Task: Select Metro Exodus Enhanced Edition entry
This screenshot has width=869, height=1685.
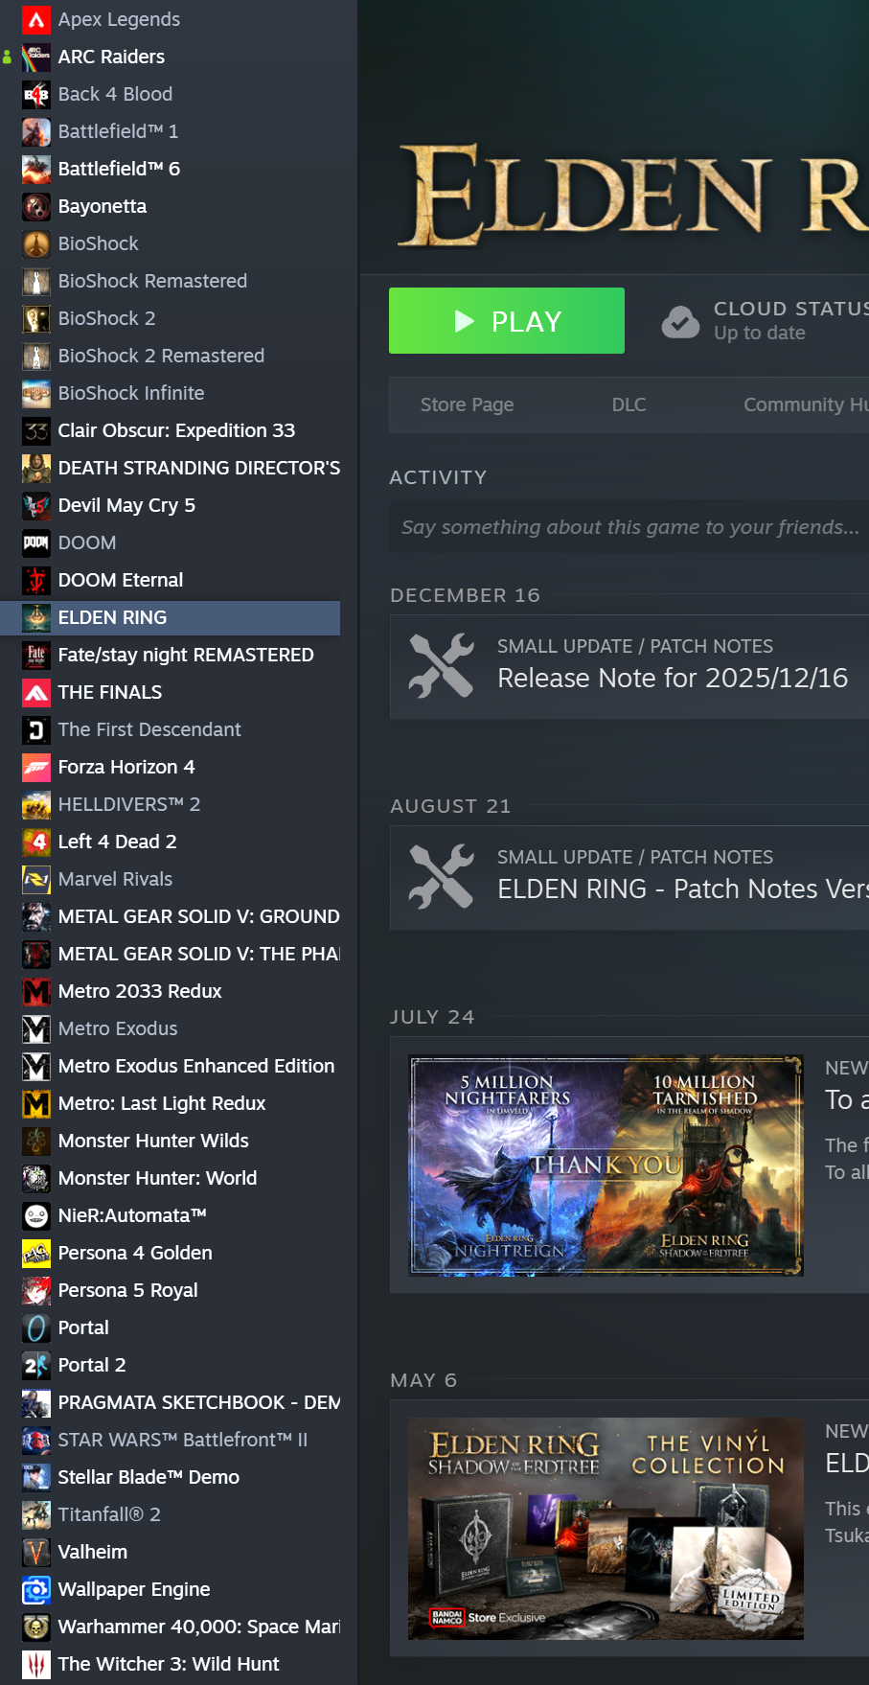Action: coord(171,1066)
